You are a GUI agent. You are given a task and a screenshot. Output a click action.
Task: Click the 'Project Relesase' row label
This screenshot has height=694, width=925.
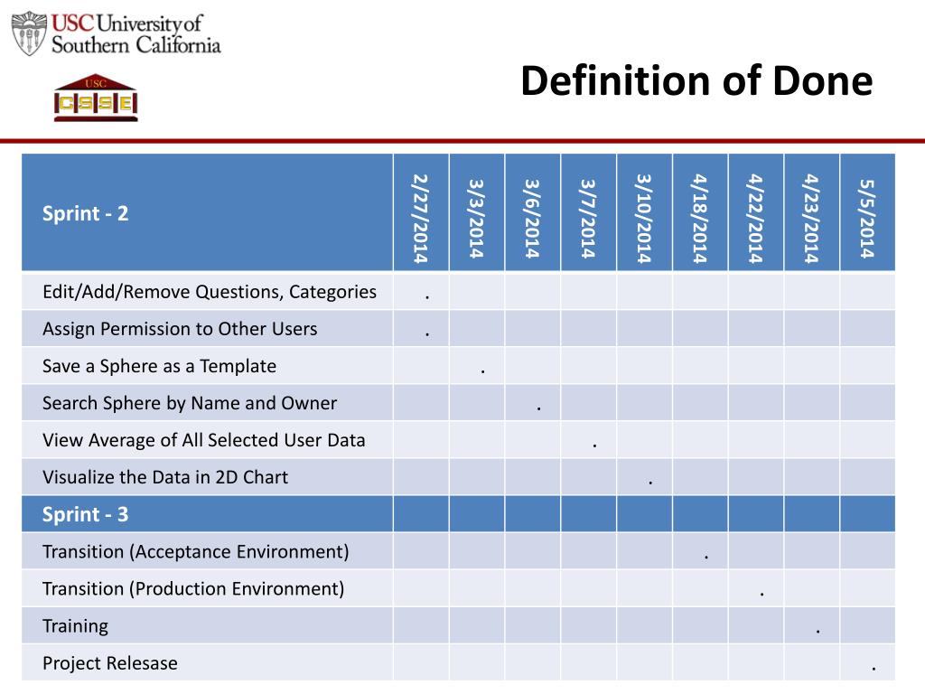coord(109,663)
